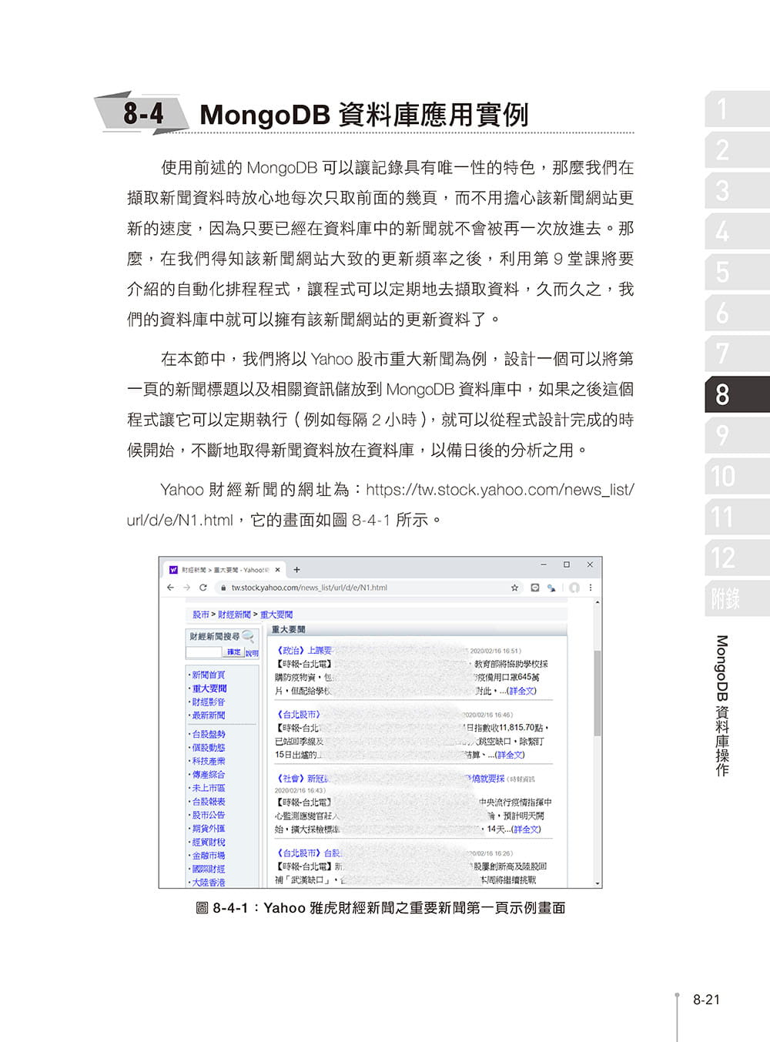Jump to the 附錄 index tab
Image resolution: width=770 pixels, height=1042 pixels.
coord(737,598)
